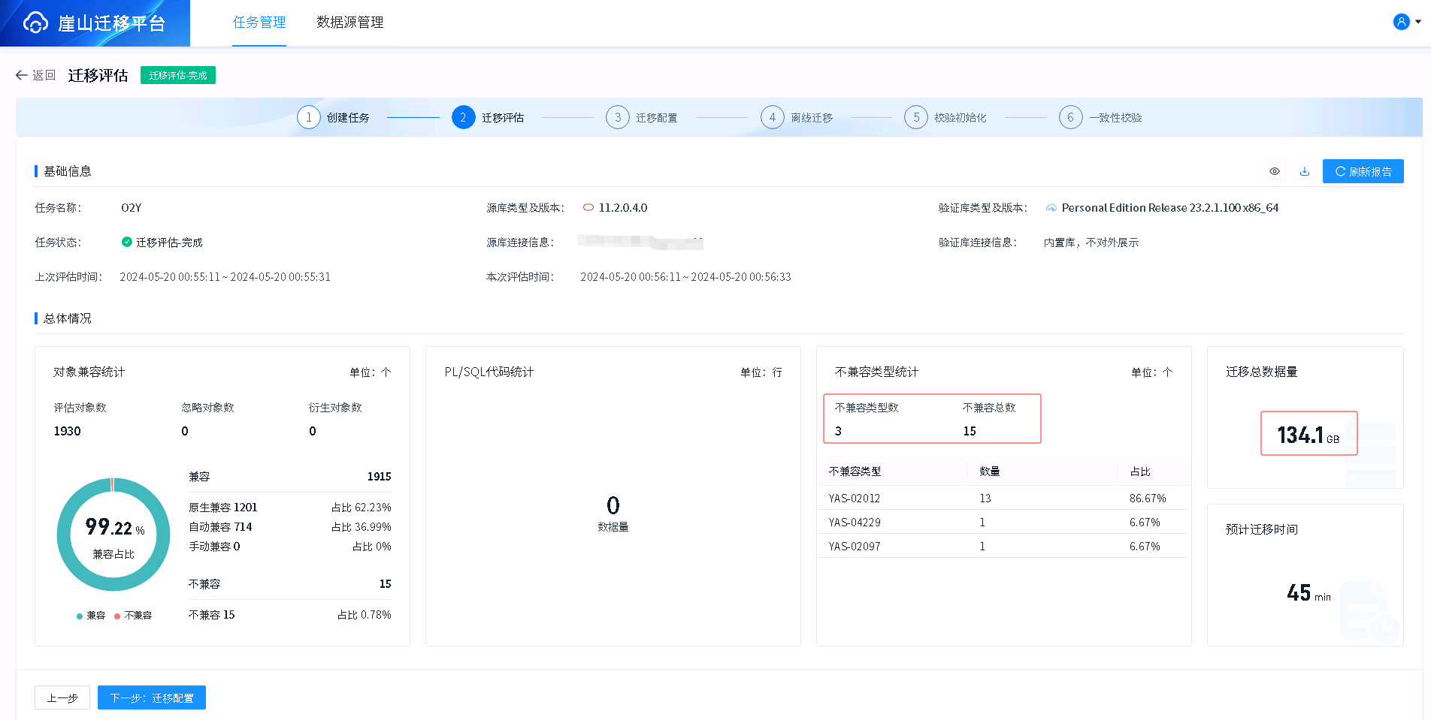1431x720 pixels.
Task: Click the Oracle source database icon
Action: coord(588,208)
